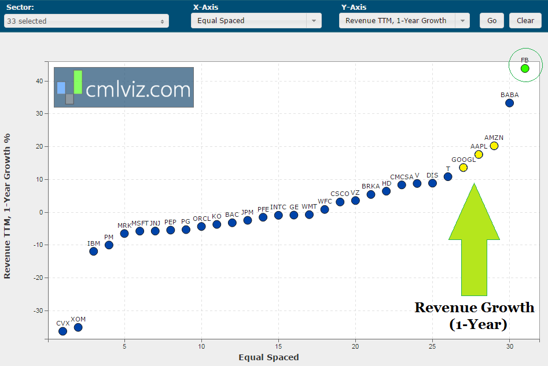Click the '15' x-axis tick label

point(278,346)
